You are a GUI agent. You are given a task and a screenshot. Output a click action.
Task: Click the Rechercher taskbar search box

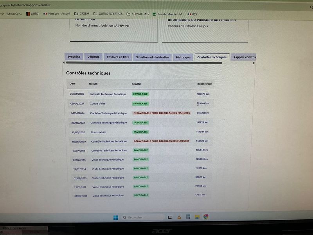(143, 217)
